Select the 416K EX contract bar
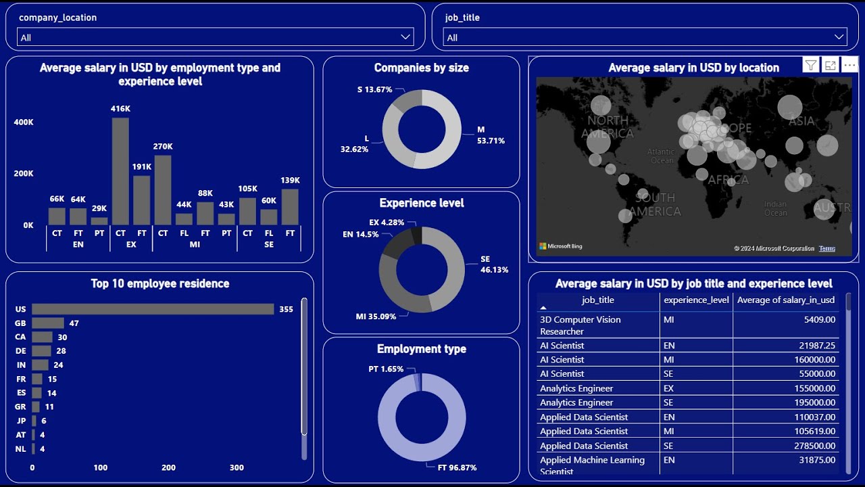This screenshot has width=865, height=487. [x=120, y=171]
